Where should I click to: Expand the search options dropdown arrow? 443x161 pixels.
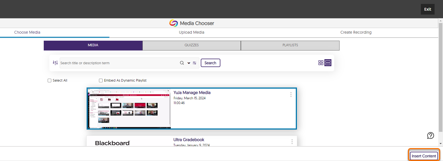coord(189,63)
